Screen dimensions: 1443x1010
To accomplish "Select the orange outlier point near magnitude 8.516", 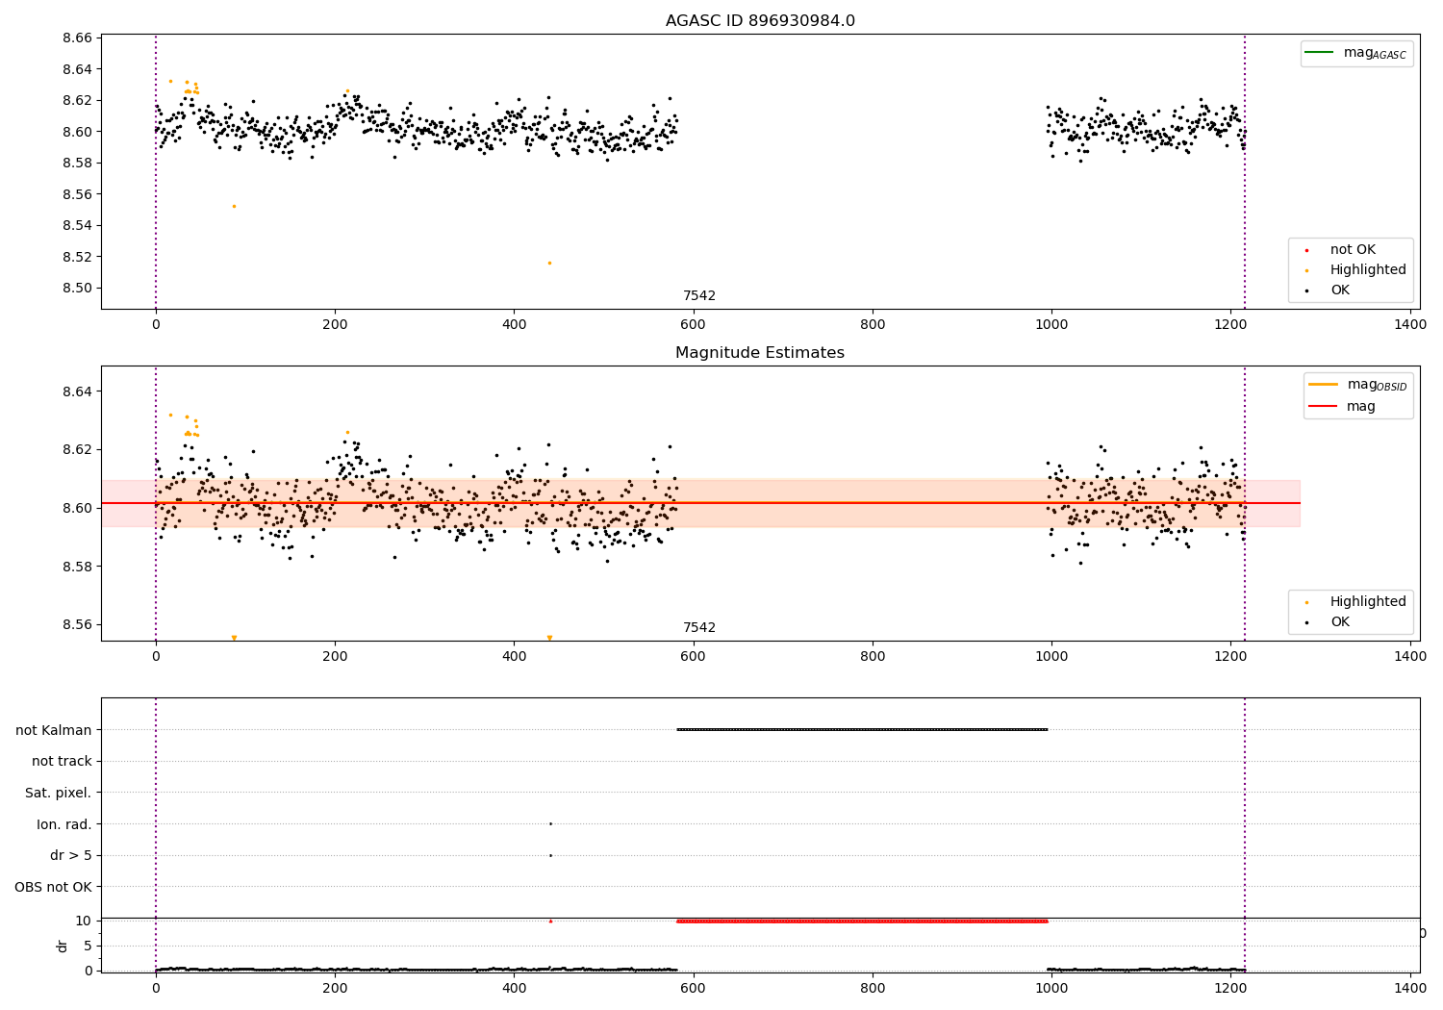I will [x=549, y=263].
